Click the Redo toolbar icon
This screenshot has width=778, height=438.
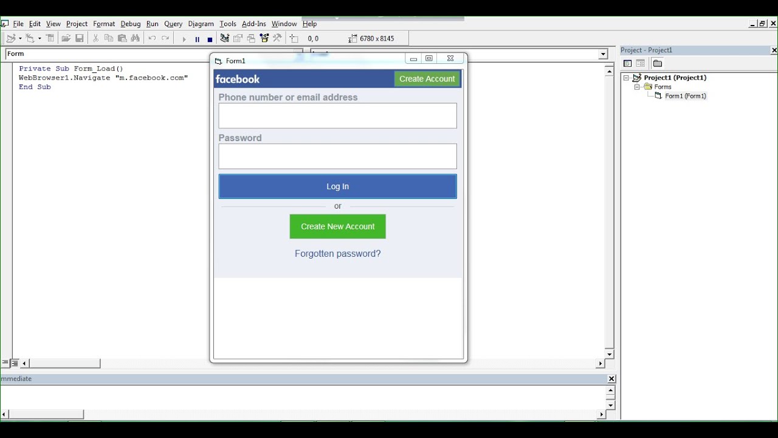165,38
